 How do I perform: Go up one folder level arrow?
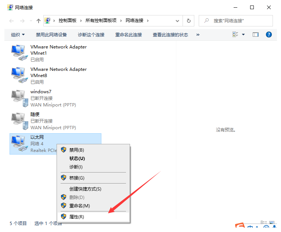point(38,21)
